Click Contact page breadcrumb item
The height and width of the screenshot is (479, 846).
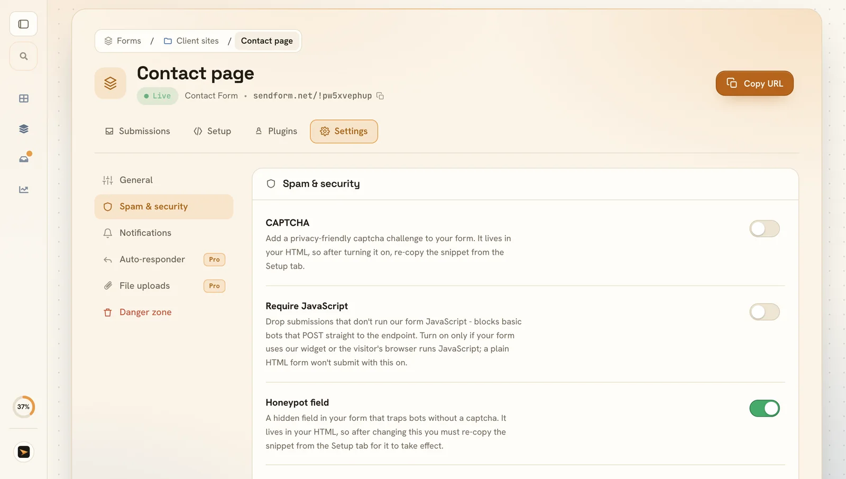[267, 41]
